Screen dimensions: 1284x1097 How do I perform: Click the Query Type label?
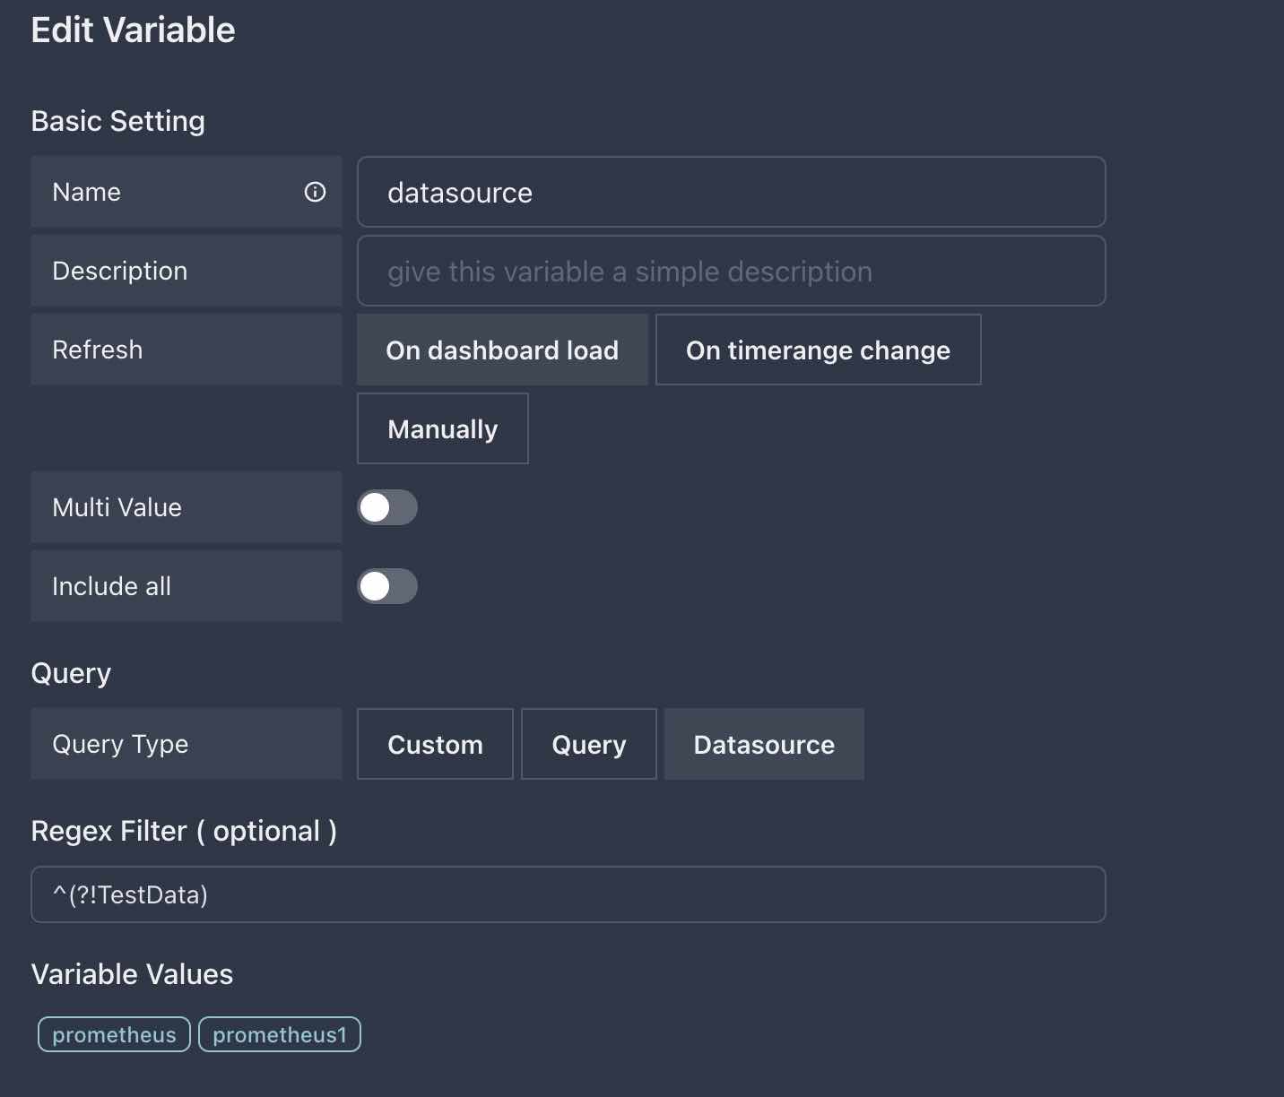(x=187, y=744)
